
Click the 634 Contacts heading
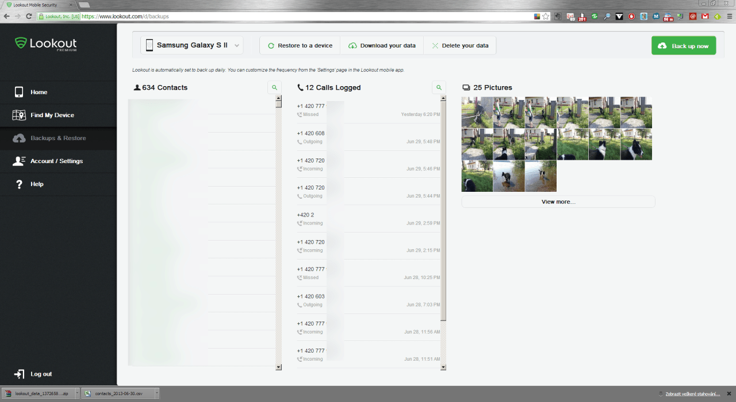(x=160, y=87)
